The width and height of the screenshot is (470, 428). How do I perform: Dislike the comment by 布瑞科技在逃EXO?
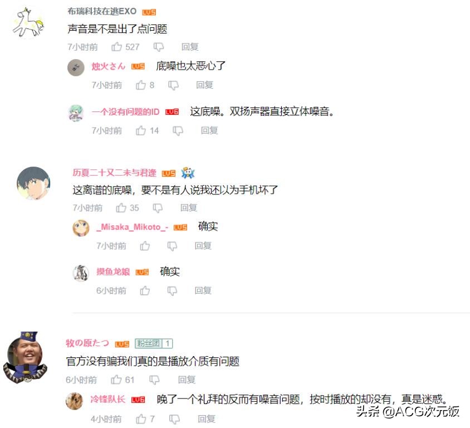pyautogui.click(x=159, y=47)
